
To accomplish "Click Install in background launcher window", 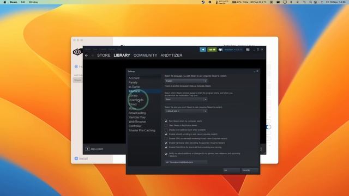I will (x=83, y=158).
